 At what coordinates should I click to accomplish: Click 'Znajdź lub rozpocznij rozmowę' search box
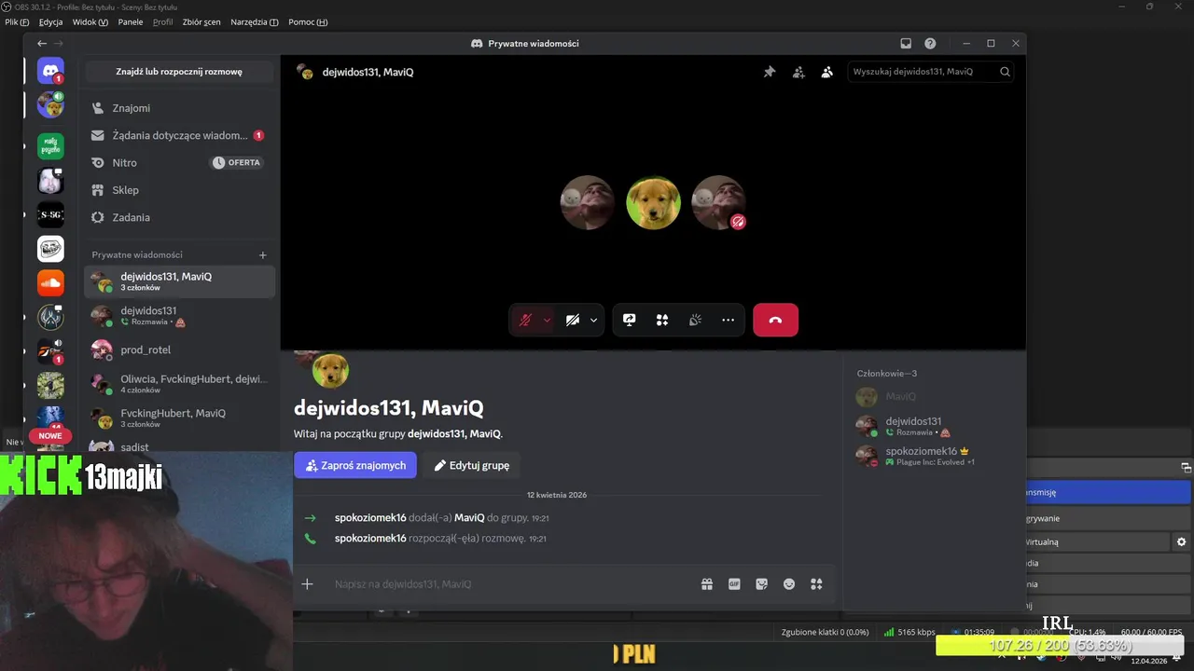[x=179, y=71]
